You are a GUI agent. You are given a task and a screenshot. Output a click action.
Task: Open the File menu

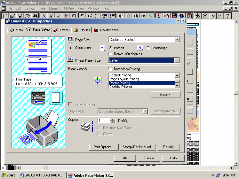10,8
